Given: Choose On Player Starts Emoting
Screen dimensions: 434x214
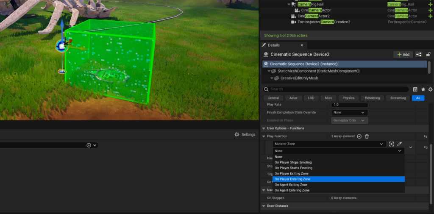Looking at the screenshot, I should pos(339,168).
